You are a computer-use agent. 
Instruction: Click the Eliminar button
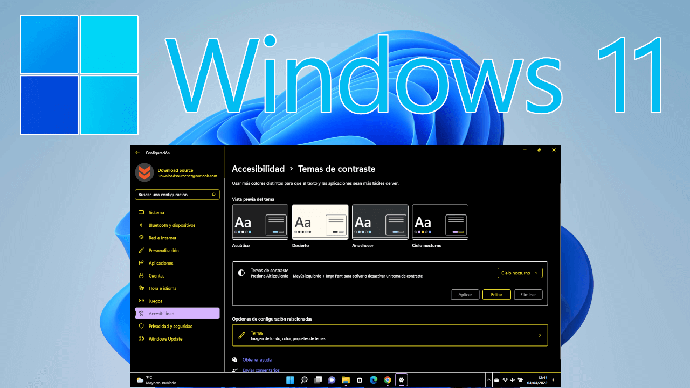pyautogui.click(x=528, y=295)
